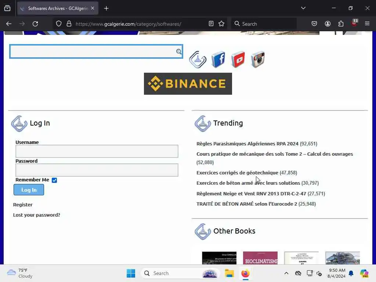Open the Register link

pyautogui.click(x=23, y=205)
